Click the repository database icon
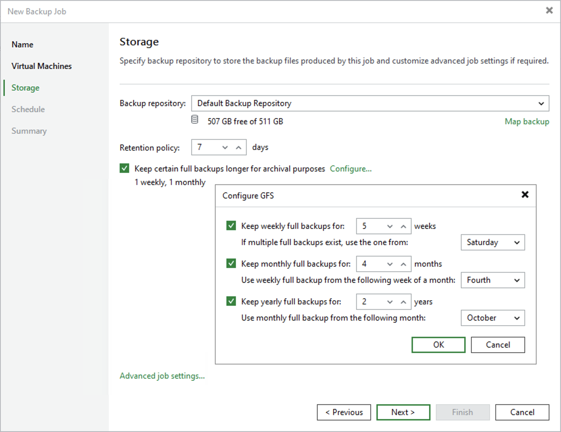The height and width of the screenshot is (432, 561). pos(195,119)
